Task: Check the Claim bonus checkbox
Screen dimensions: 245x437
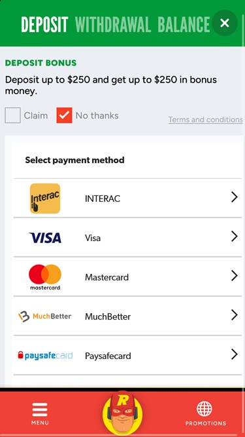Action: pos(12,115)
